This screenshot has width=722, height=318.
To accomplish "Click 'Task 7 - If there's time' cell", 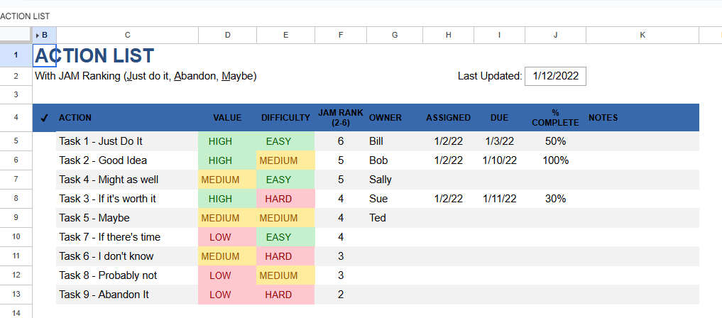I will click(x=128, y=237).
